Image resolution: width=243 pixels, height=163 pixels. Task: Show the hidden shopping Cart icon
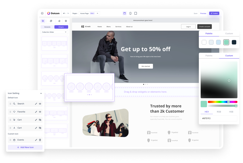(x=40, y=120)
